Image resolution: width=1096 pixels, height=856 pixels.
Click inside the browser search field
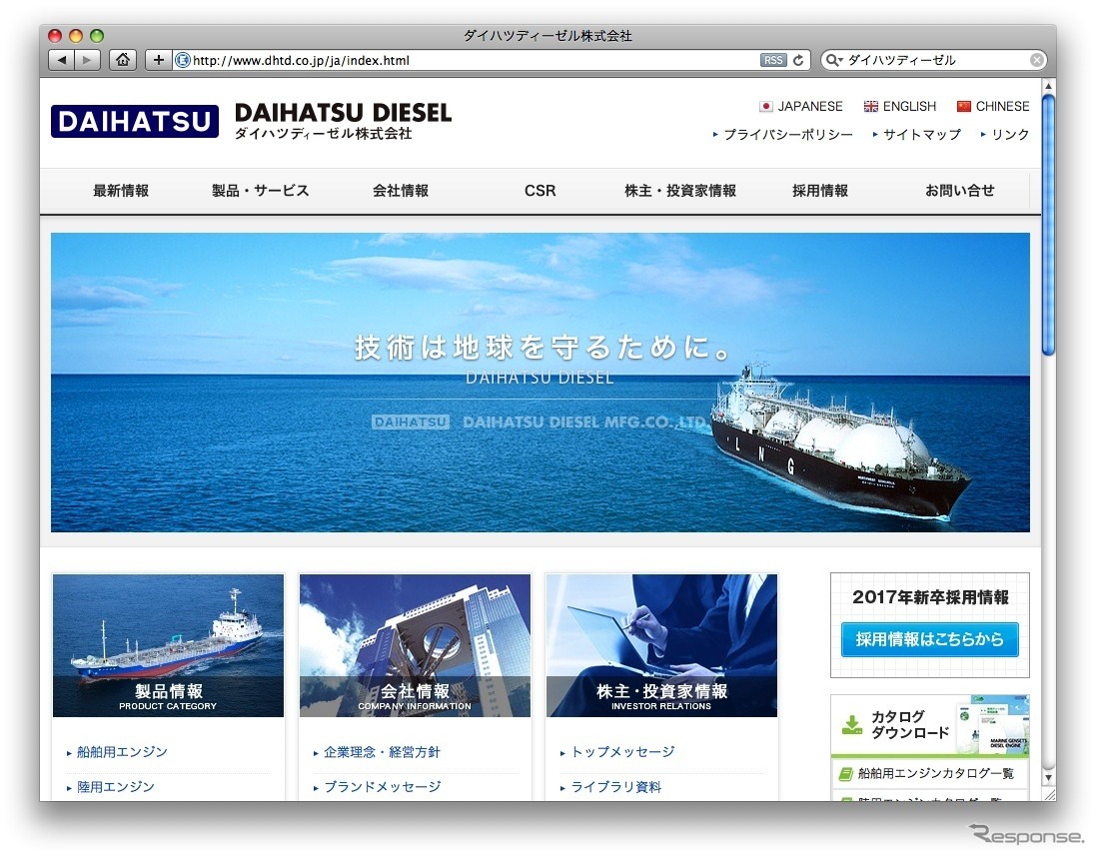(936, 60)
